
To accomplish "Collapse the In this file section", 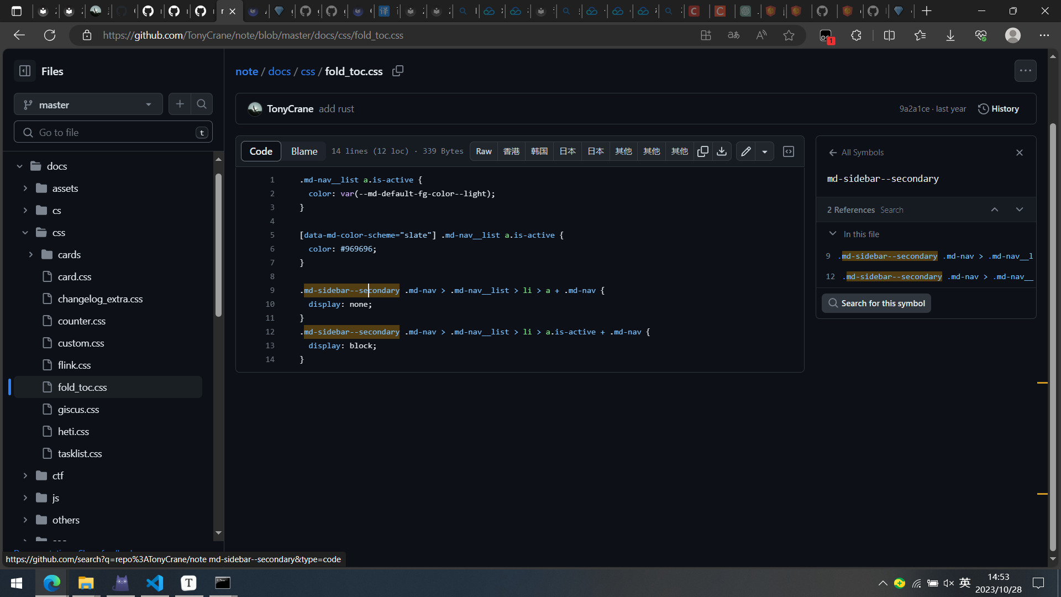I will [x=833, y=234].
